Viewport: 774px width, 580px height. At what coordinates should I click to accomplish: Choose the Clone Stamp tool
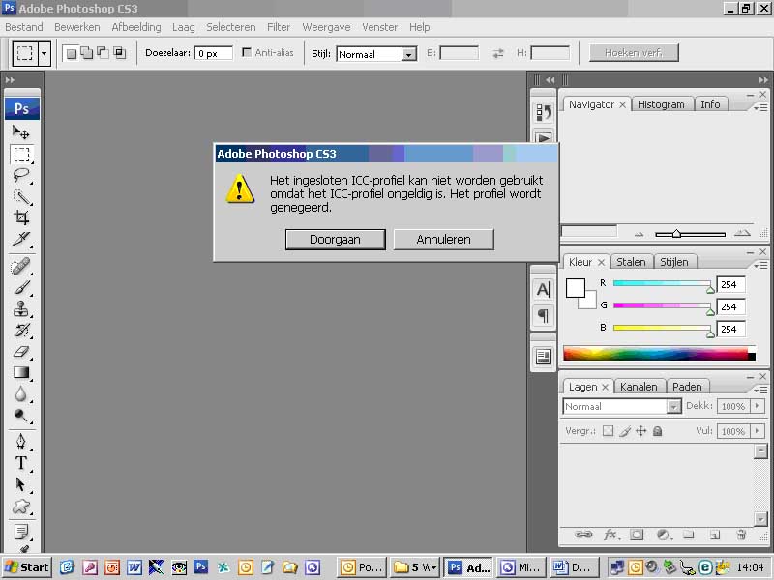coord(21,308)
